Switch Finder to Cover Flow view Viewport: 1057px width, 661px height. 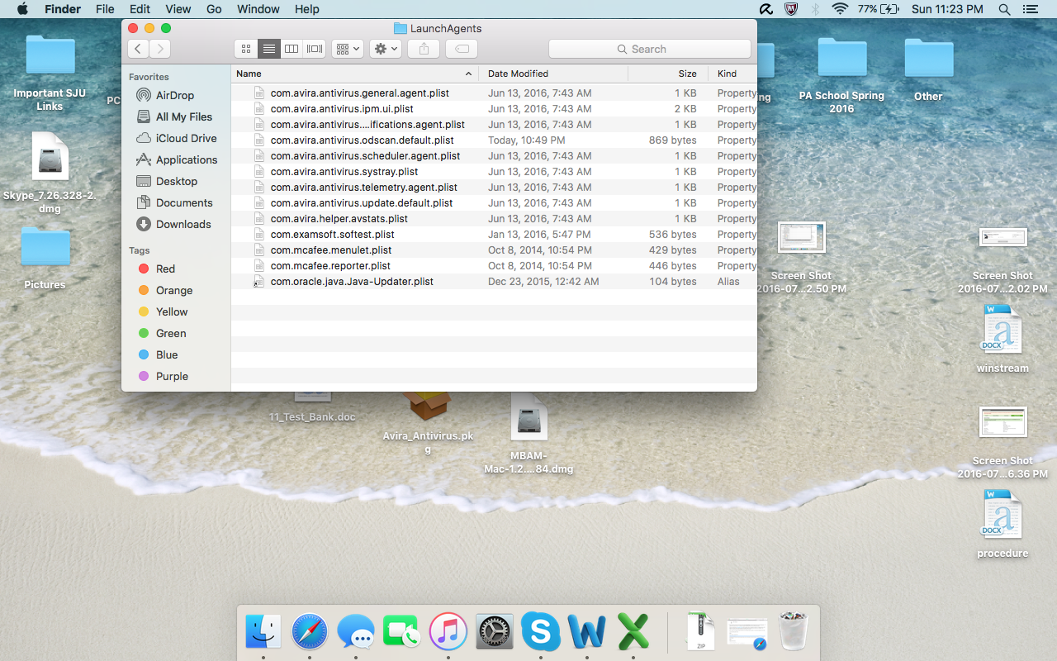315,49
